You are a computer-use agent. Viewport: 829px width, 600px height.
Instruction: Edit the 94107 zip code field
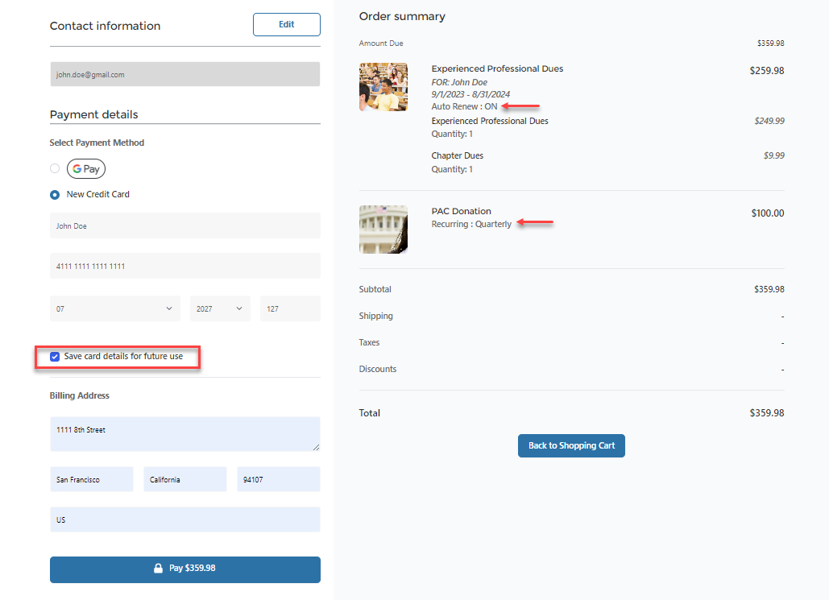tap(279, 480)
